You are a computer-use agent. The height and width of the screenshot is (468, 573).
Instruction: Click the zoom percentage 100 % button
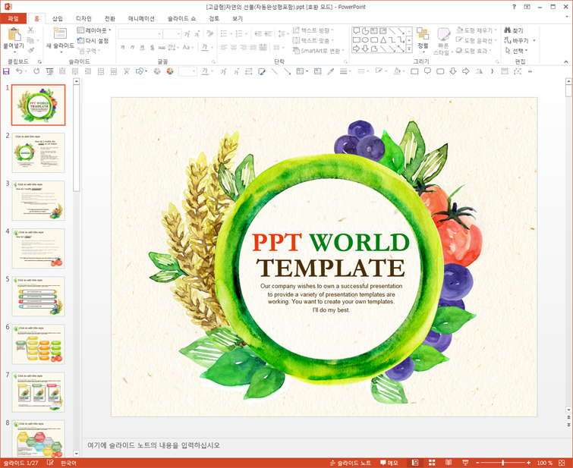click(x=545, y=463)
